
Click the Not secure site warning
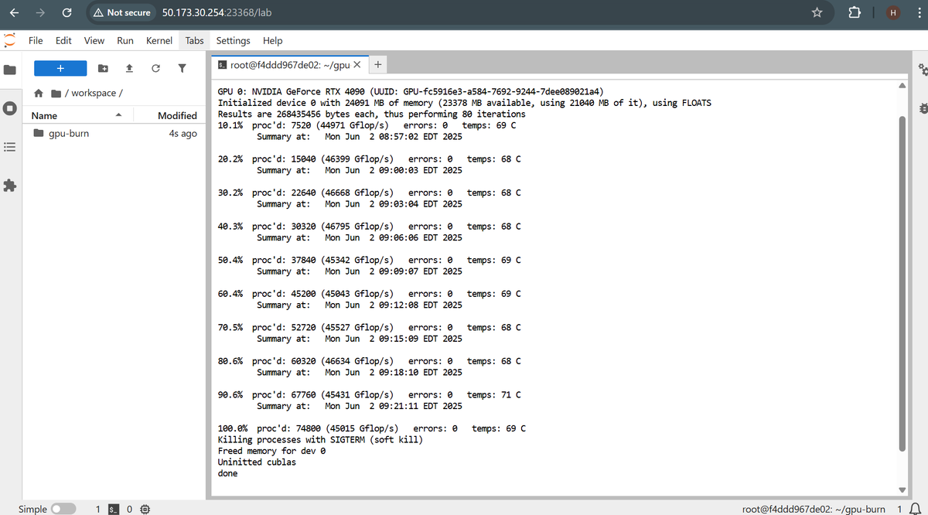click(121, 12)
